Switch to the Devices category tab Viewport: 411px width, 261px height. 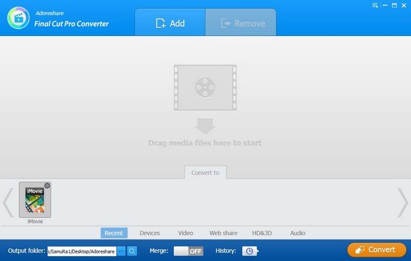coord(149,233)
